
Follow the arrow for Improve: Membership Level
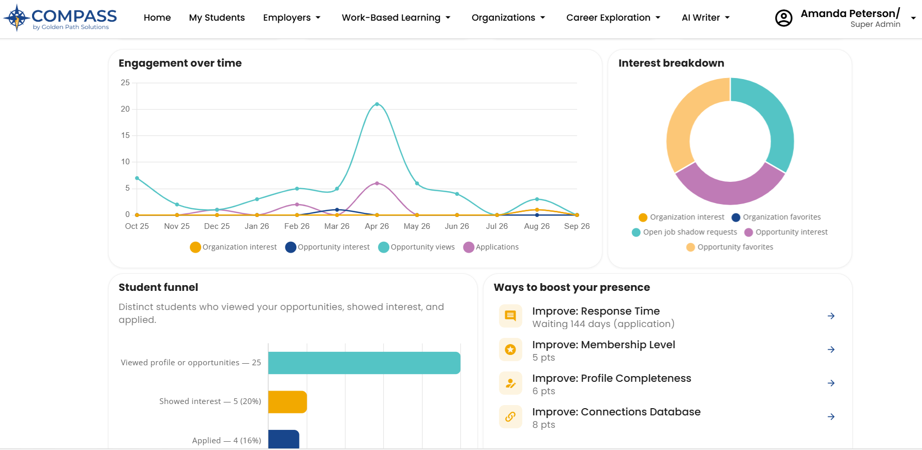(831, 350)
